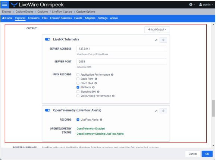Click the scrollbar up arrow
Screen dimensions: 216x160
(x=213, y=25)
